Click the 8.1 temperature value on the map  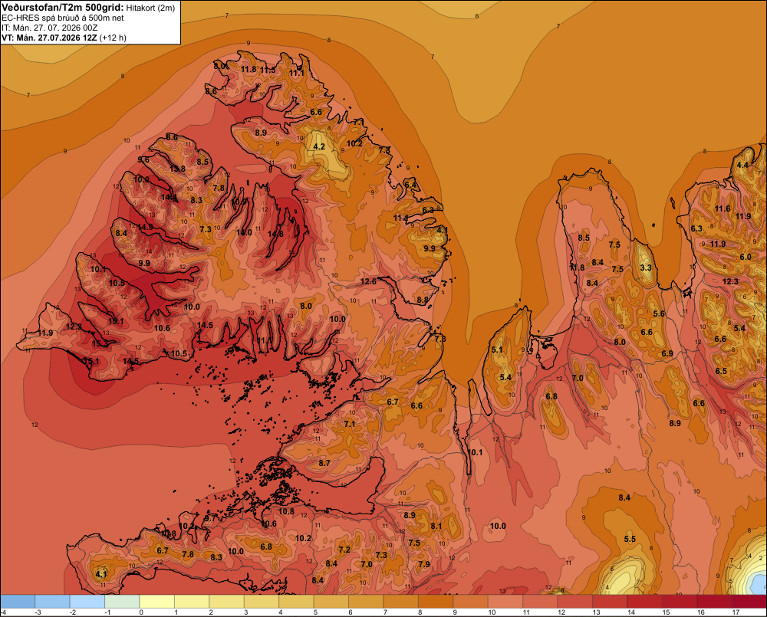tap(436, 526)
